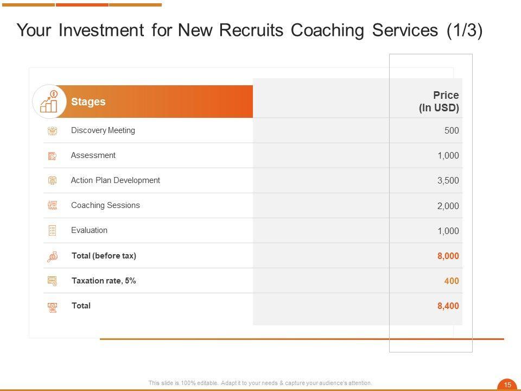Viewport: 521px width, 391px height.
Task: Select the Action Plan Development price 3,500
Action: click(x=448, y=181)
